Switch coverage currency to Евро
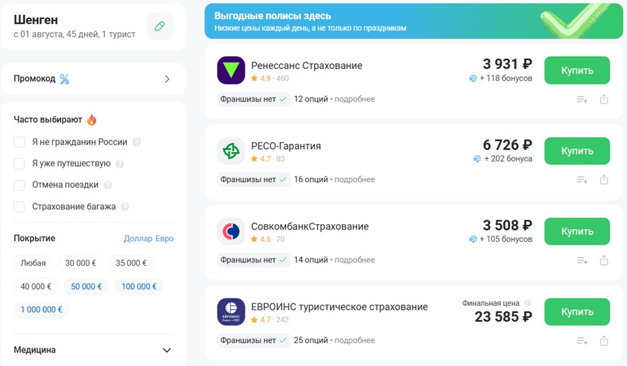627x366 pixels. click(x=164, y=239)
